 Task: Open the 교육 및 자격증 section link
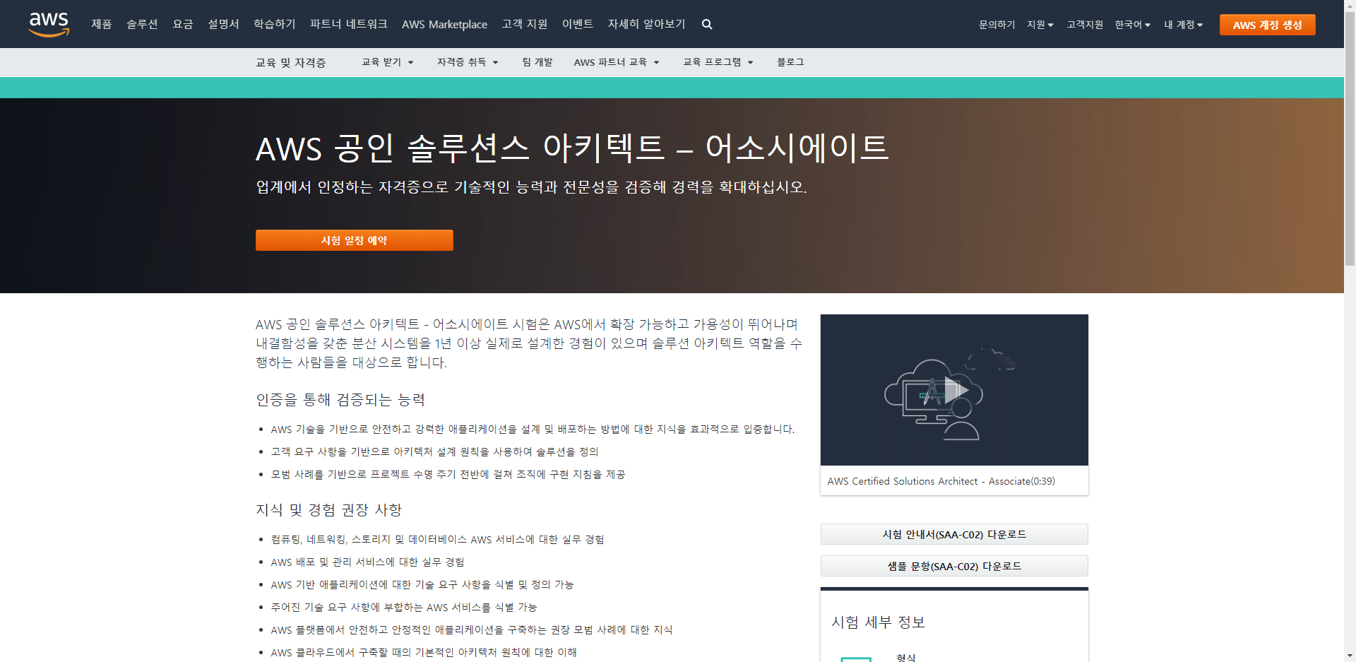[291, 63]
